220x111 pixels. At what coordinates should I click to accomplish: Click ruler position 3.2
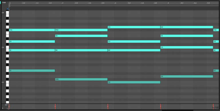(129, 3)
